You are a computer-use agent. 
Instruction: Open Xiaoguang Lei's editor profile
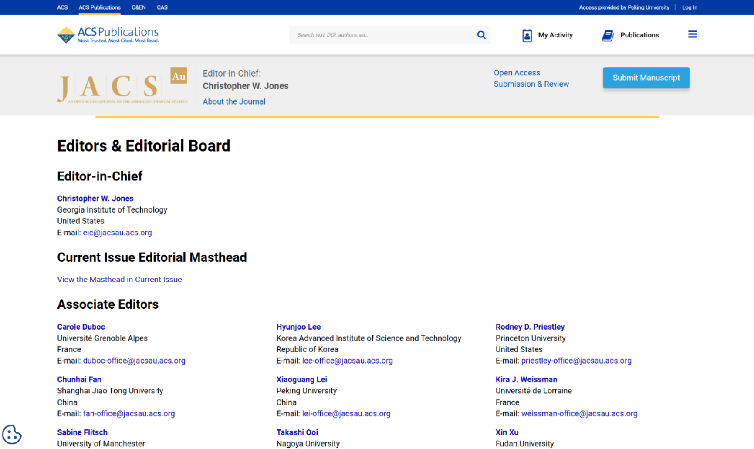tap(301, 379)
